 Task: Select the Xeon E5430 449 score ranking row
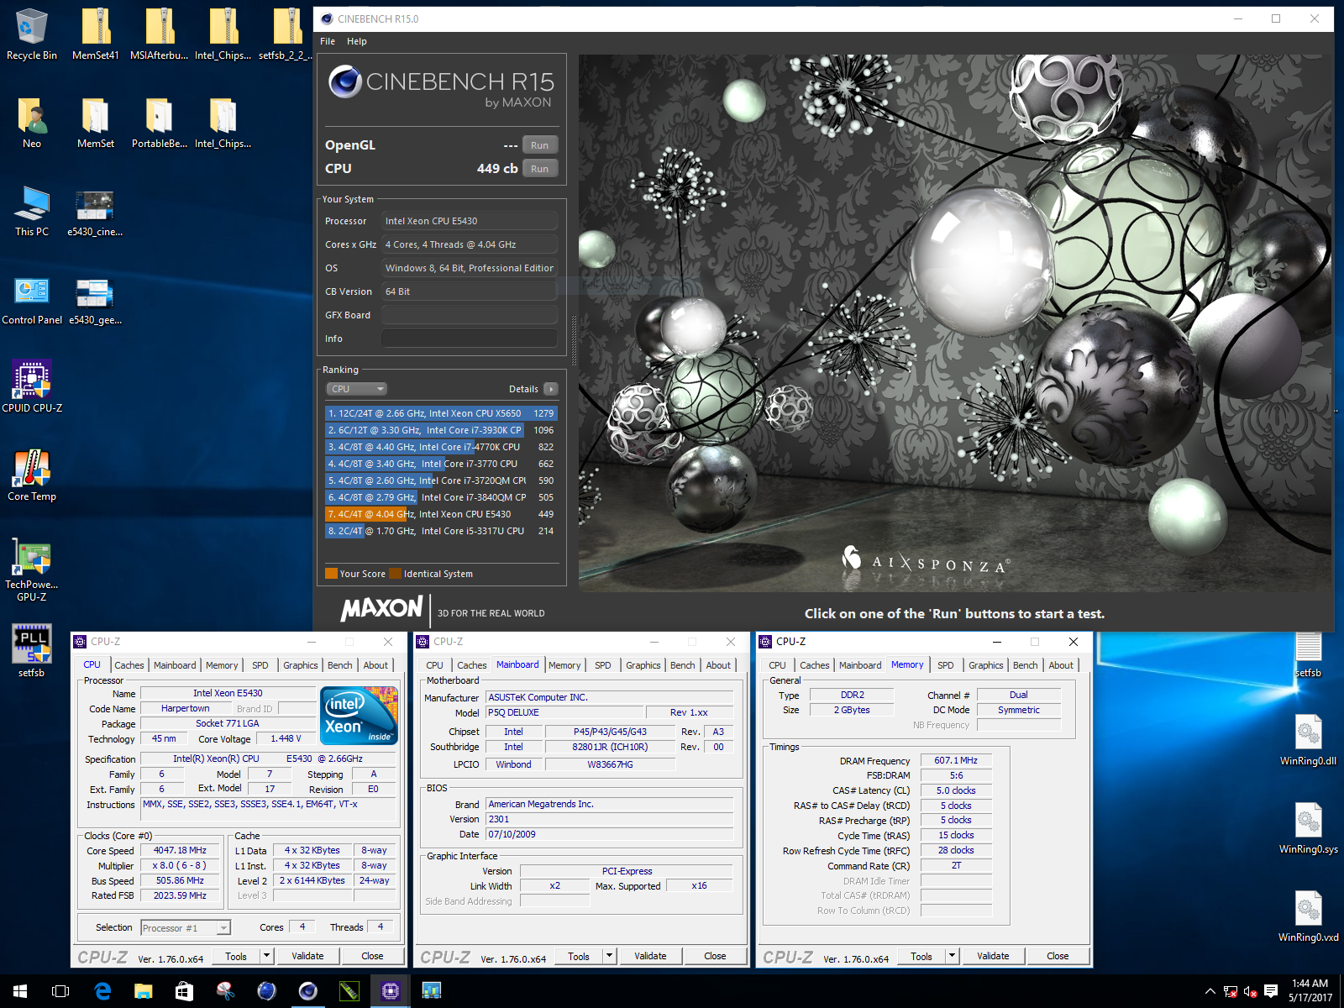(441, 514)
